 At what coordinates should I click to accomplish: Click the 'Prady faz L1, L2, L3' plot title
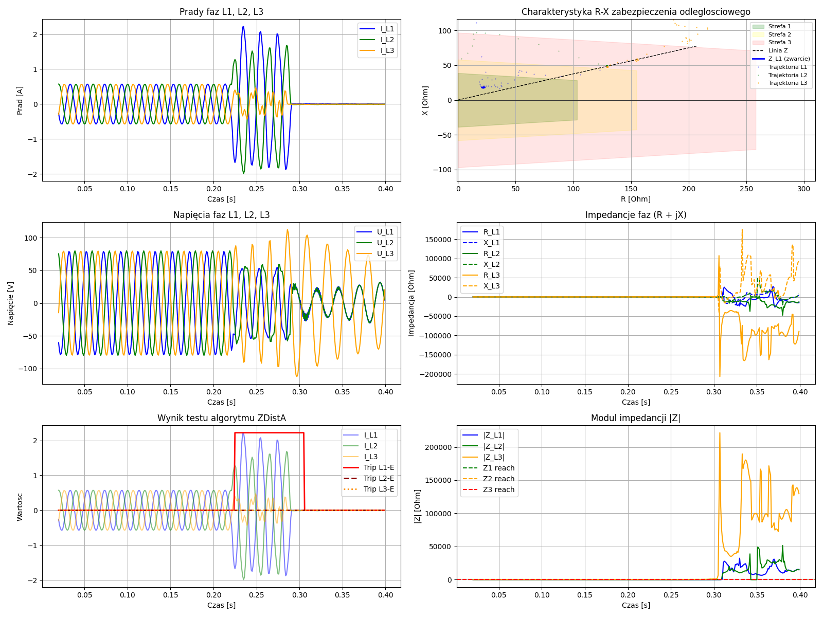click(221, 12)
